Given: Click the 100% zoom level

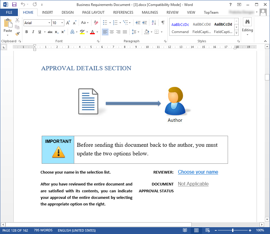Looking at the screenshot, I should coord(260,230).
